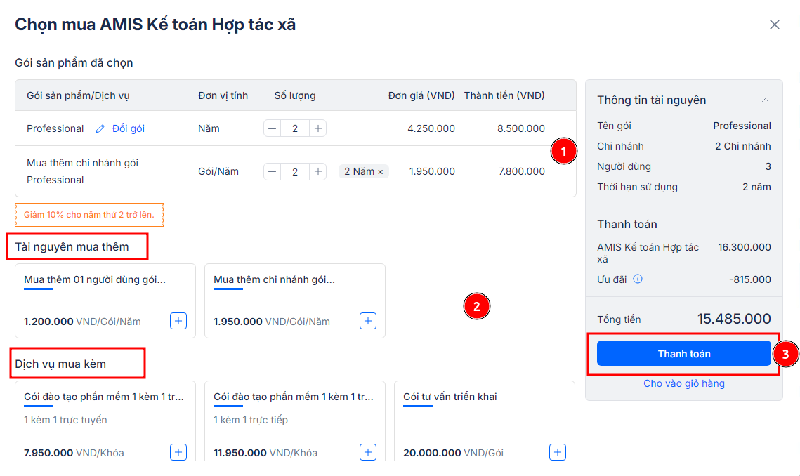The width and height of the screenshot is (800, 476).
Task: Add the 7.950.000 online training package
Action: click(178, 452)
